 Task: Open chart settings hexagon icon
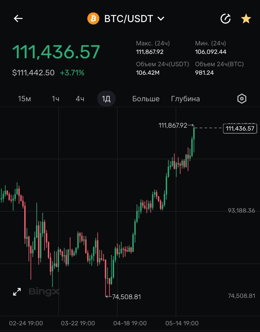tap(242, 99)
